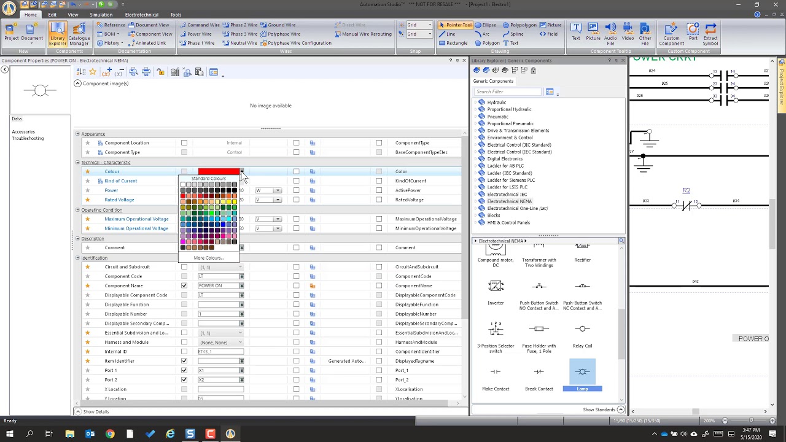786x442 pixels.
Task: Open Rated Voltage unit dropdown
Action: pos(278,200)
